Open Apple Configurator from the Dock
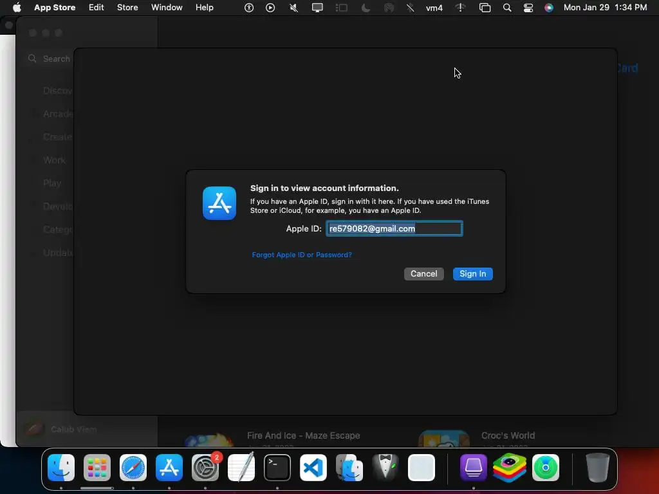Screen dimensions: 659x494 tap(474, 468)
